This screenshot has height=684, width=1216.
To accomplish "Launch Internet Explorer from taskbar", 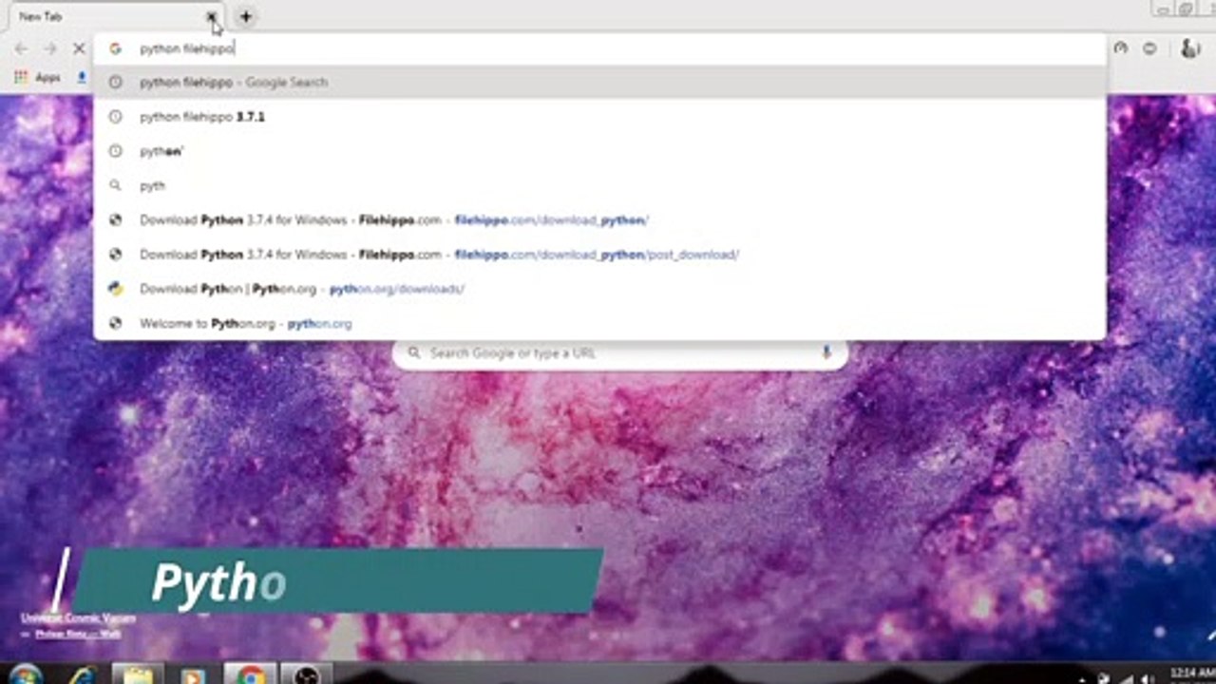I will [83, 675].
